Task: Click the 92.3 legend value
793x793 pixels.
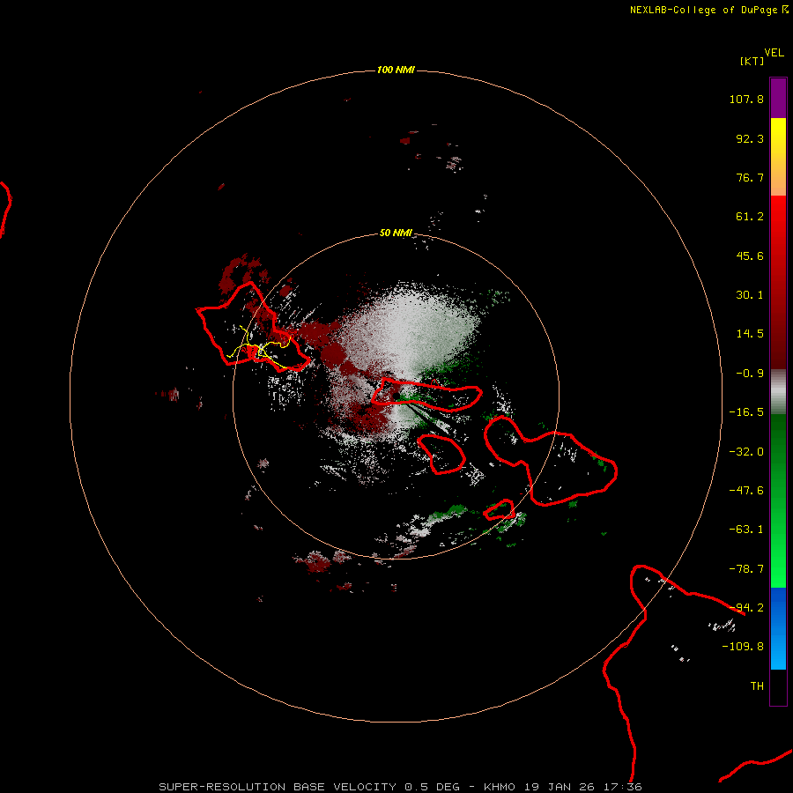Action: coord(750,138)
